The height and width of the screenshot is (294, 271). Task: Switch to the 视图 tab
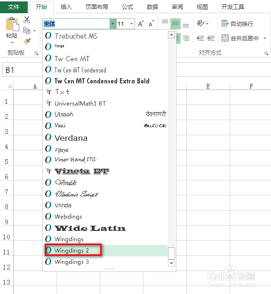point(202,7)
